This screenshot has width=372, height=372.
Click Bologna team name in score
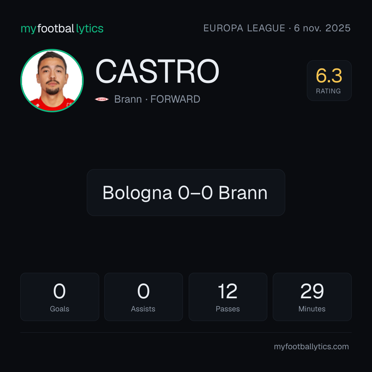coord(137,193)
